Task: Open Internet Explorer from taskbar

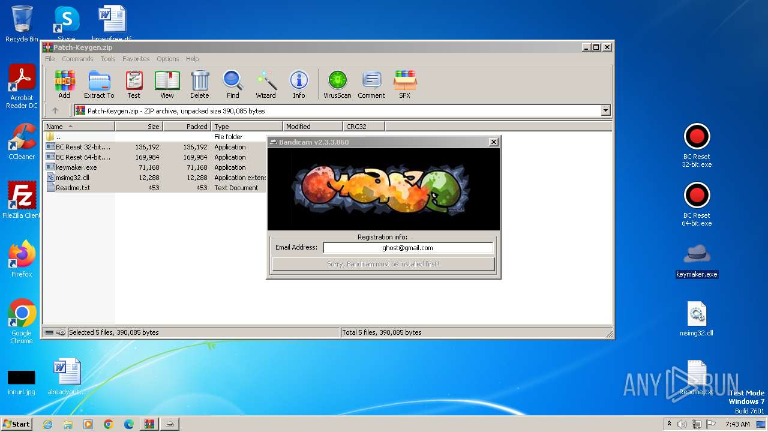Action: pyautogui.click(x=47, y=424)
